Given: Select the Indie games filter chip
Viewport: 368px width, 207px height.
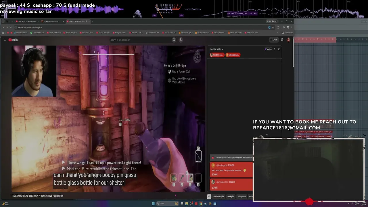Looking at the screenshot, I should pyautogui.click(x=241, y=197).
